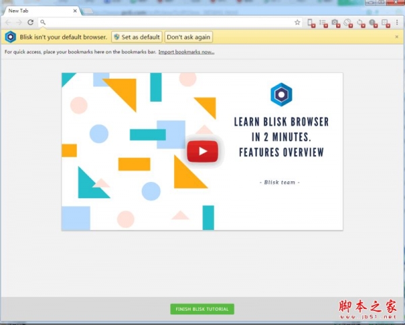
Task: Play the Blisk tutorial video
Action: [202, 152]
